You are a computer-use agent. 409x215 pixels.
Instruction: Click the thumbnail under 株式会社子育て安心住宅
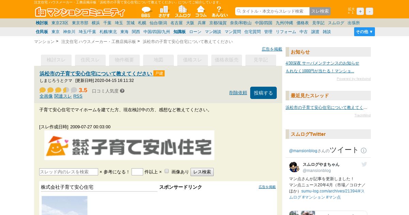point(64,205)
